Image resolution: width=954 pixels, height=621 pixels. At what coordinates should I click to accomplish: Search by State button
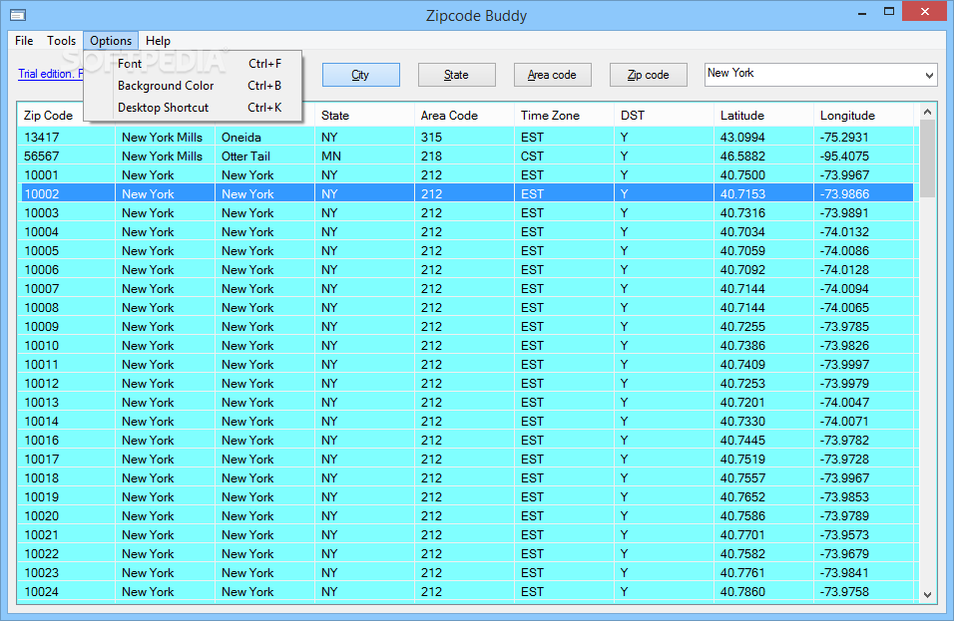tap(456, 75)
